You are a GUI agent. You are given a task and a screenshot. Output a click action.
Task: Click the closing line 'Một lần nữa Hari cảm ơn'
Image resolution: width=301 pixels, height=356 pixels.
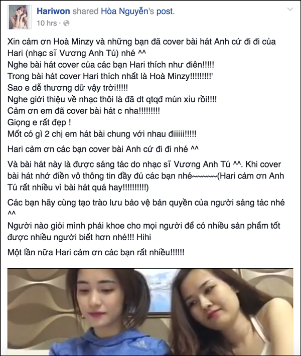coord(96,253)
